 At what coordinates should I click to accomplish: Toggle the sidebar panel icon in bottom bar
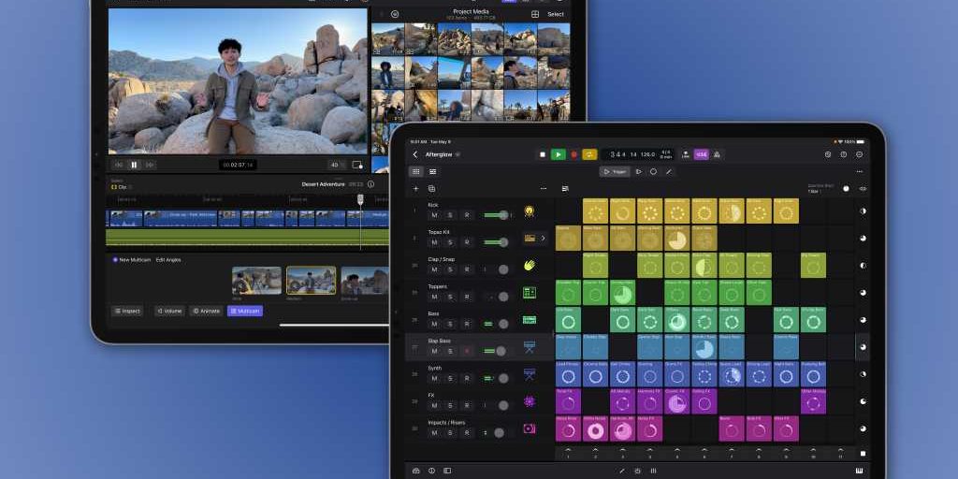point(447,471)
